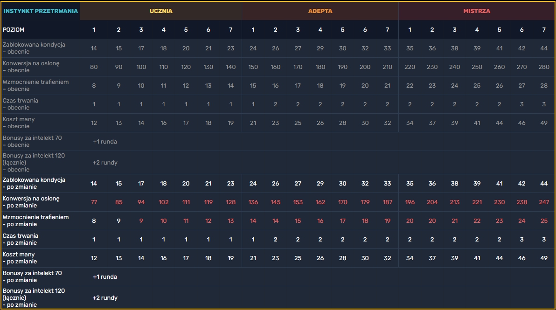Click value 27 in Wzmocnienie trafieniem obecnie row
The height and width of the screenshot is (310, 556).
521,85
